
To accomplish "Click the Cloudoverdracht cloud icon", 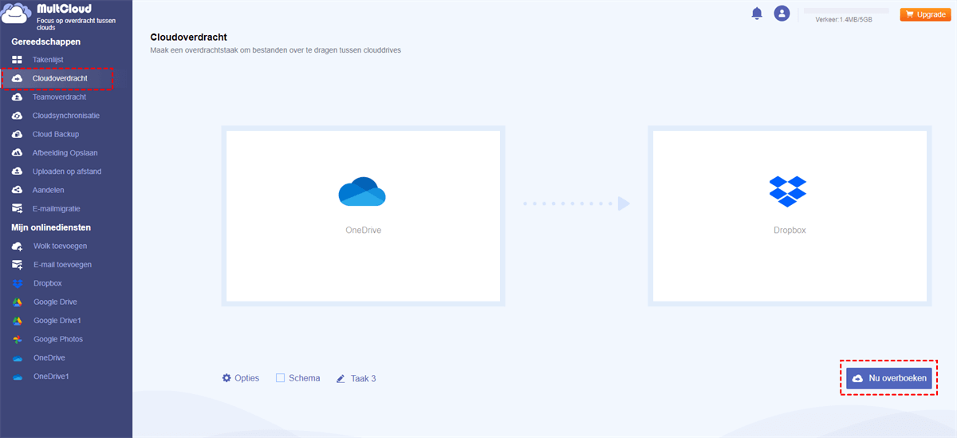I will pyautogui.click(x=17, y=78).
